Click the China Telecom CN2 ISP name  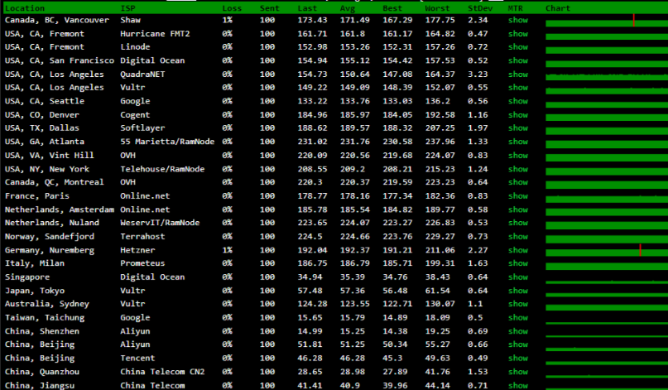point(162,372)
